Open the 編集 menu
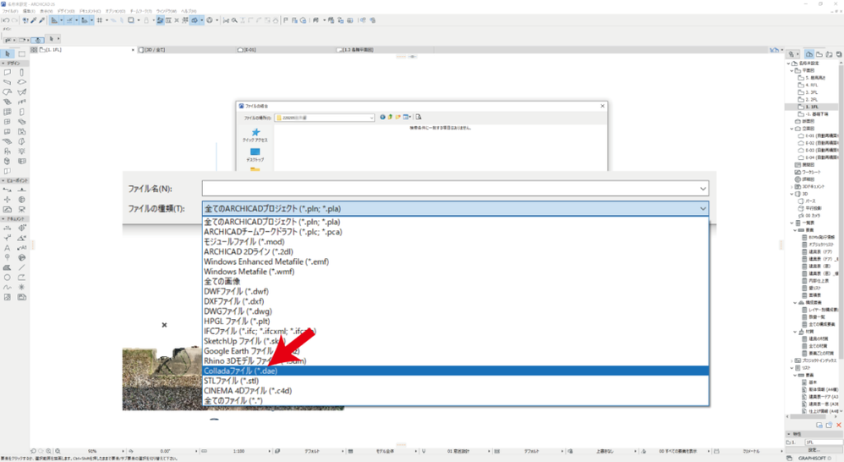This screenshot has width=844, height=462. (29, 11)
